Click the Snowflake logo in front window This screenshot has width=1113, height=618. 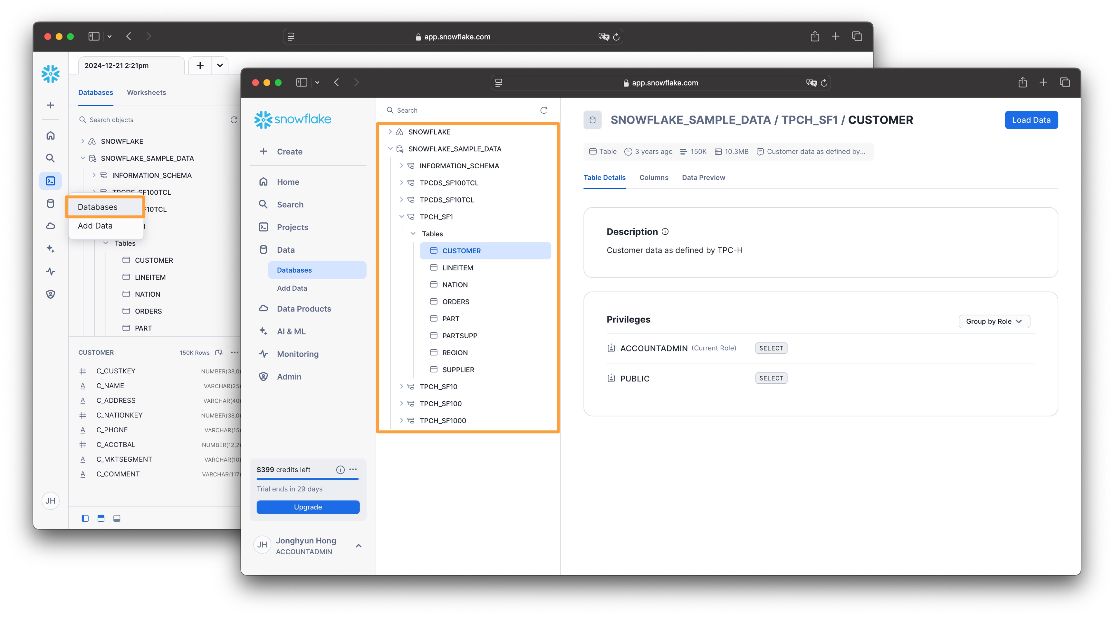pyautogui.click(x=293, y=119)
